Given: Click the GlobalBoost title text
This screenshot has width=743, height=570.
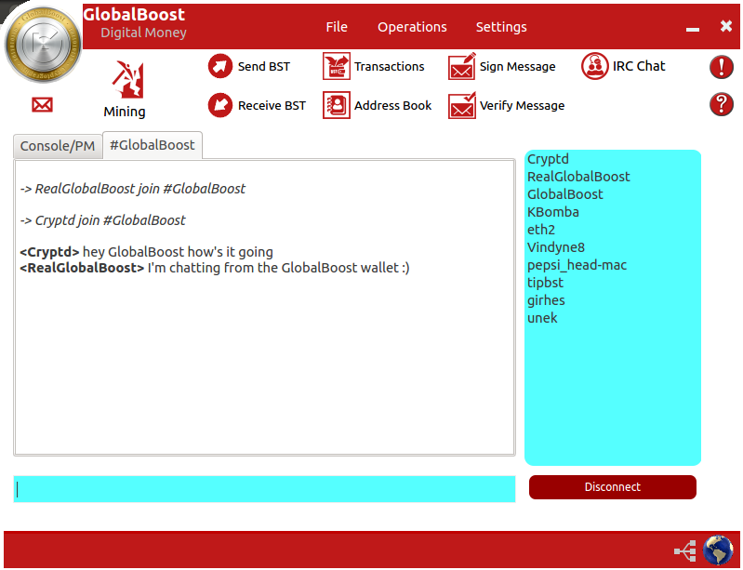Looking at the screenshot, I should click(x=134, y=15).
